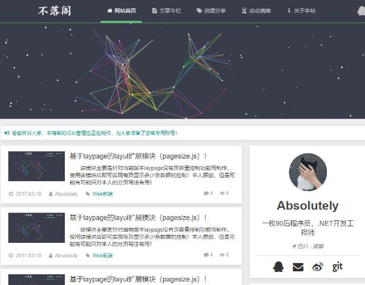Open the second article title about pagesize.js
Viewport: 365px width, 285px height.
pyautogui.click(x=139, y=218)
